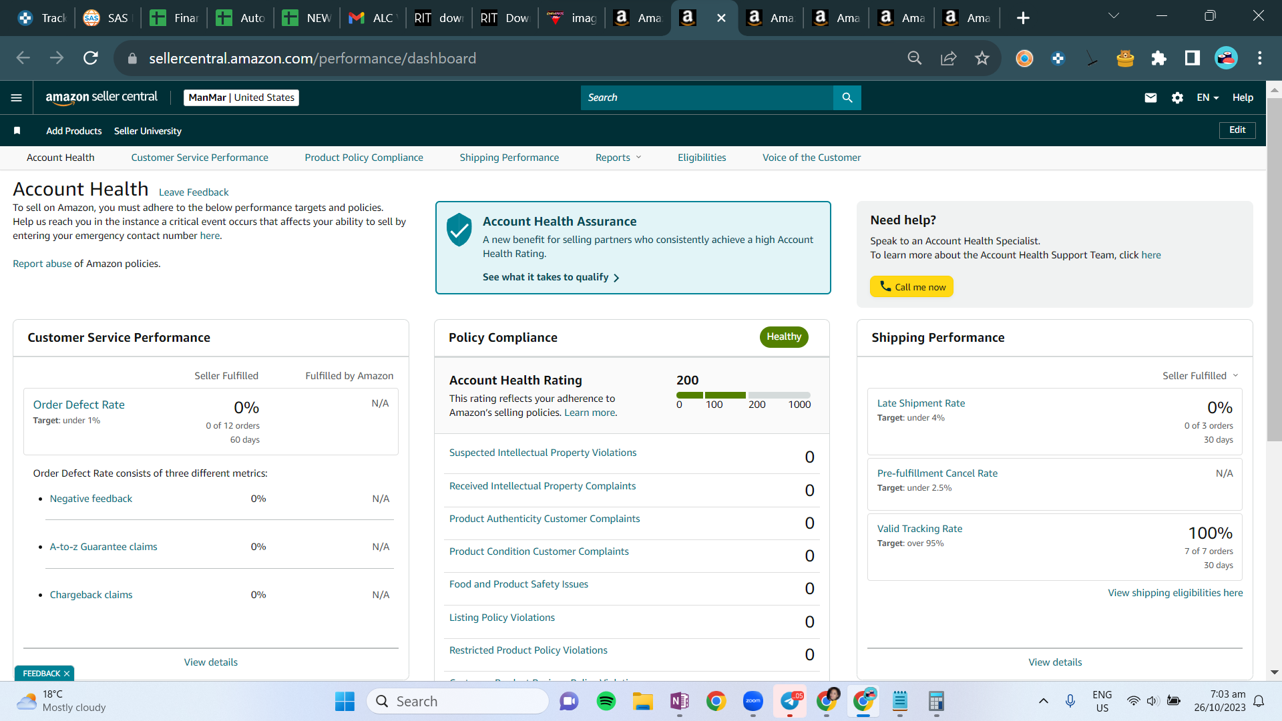This screenshot has height=721, width=1282.
Task: Open the Eligibilities tab
Action: 702,158
